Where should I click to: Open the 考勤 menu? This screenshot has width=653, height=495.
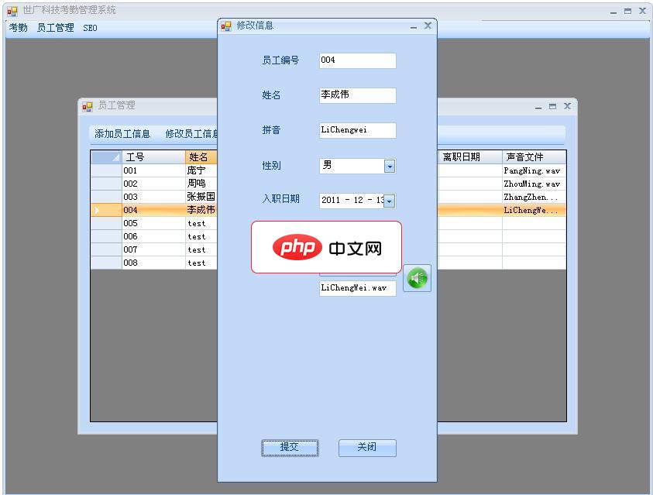[x=19, y=28]
